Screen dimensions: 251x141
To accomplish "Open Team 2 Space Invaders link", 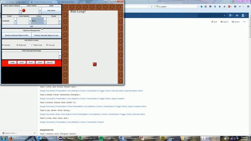I will coord(118,99).
